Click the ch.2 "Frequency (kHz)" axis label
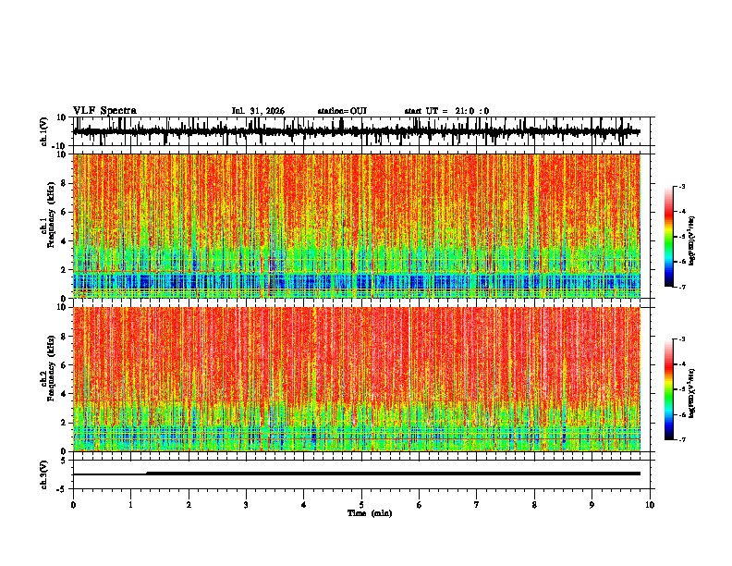Image resolution: width=732 pixels, height=566 pixels. pos(51,368)
